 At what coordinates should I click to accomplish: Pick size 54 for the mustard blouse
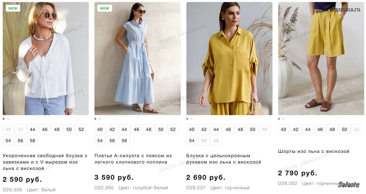tap(192, 140)
